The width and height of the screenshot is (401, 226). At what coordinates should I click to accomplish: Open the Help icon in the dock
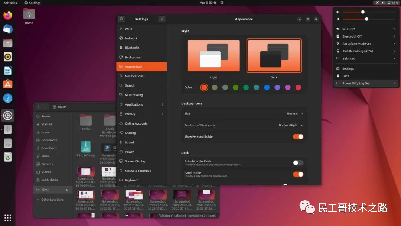pyautogui.click(x=8, y=98)
